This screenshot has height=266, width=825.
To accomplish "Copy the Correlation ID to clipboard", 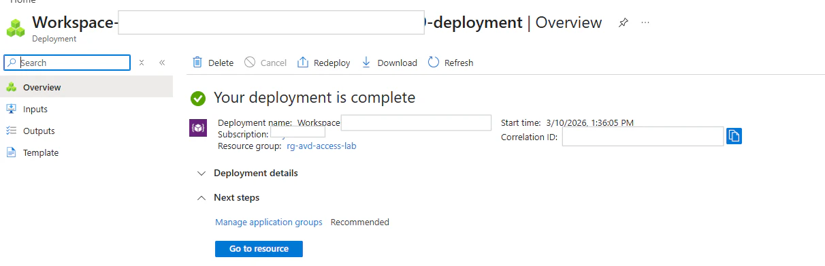I will tap(734, 136).
